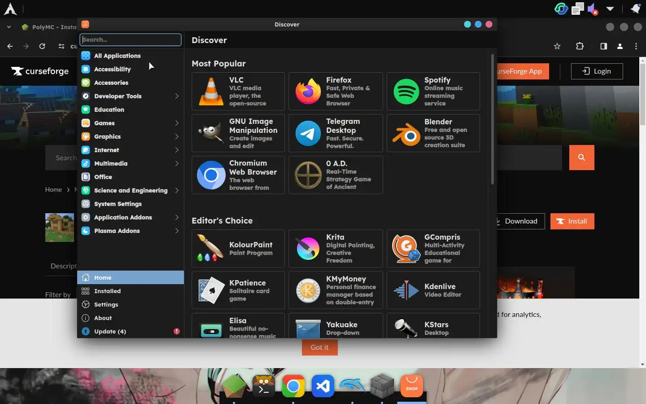The width and height of the screenshot is (646, 404).
Task: Click the Home breadcrumb link on CurseForge
Action: coord(53,189)
